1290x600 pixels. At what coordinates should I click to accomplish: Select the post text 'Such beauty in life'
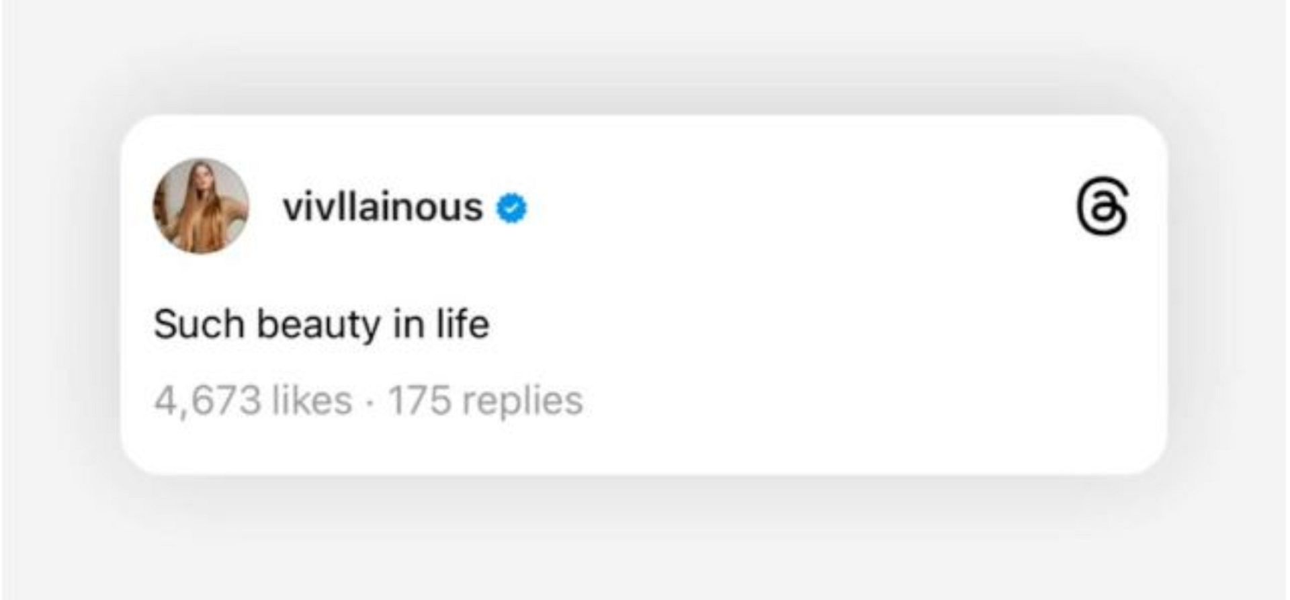[321, 325]
